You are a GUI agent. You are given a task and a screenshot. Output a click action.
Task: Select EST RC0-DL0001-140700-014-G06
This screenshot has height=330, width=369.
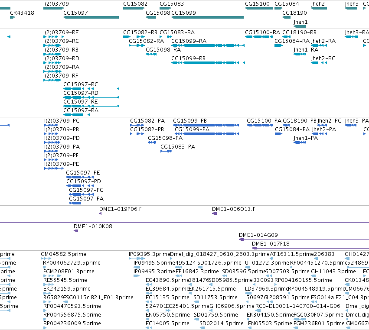click(298, 306)
